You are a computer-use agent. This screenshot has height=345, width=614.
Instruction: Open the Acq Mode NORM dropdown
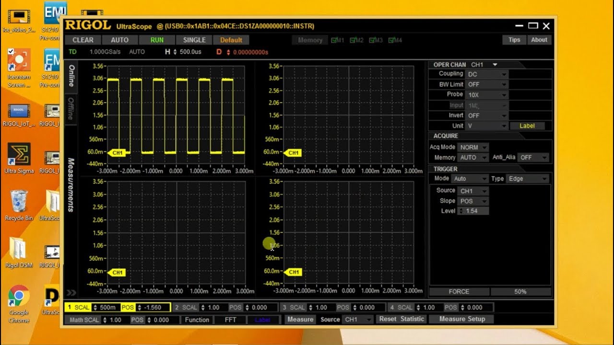[x=473, y=147]
